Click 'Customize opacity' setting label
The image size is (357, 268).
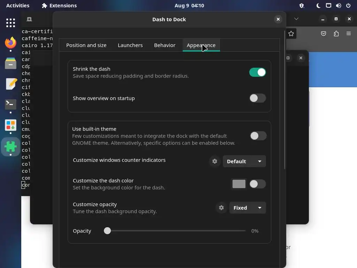[95, 204]
